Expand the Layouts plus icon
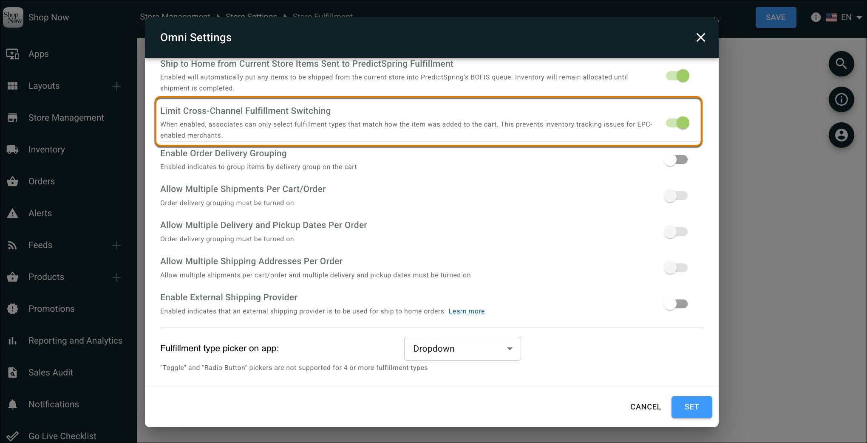The width and height of the screenshot is (867, 443). click(116, 86)
